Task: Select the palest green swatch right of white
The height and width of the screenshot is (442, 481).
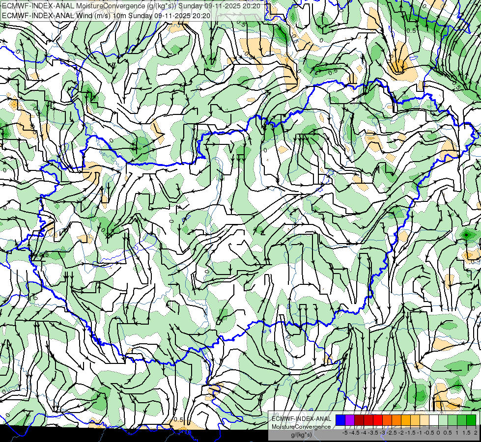Action: pos(443,420)
